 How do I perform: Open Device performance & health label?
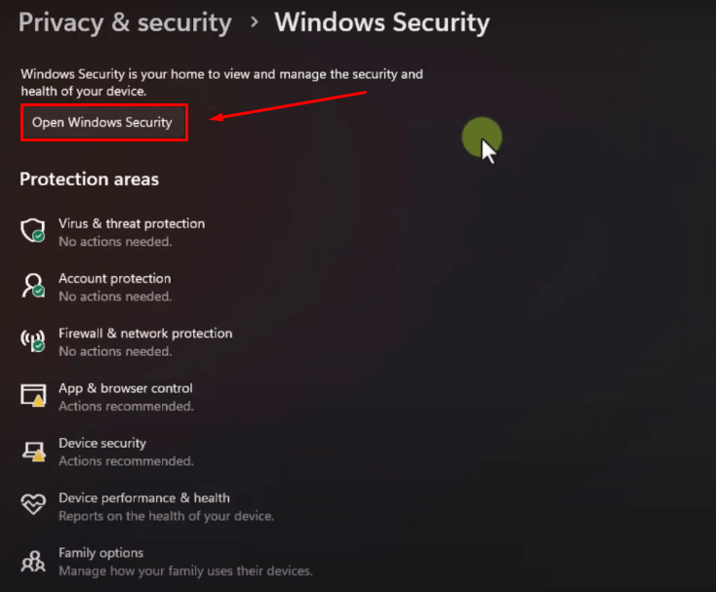click(143, 498)
